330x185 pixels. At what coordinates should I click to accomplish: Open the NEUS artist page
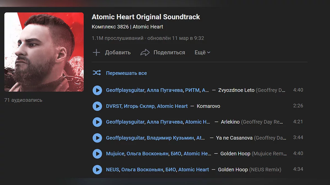(112, 170)
